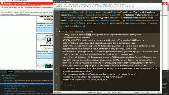
Task: Open the Вид menu in Notepad++
Action: 70,4
